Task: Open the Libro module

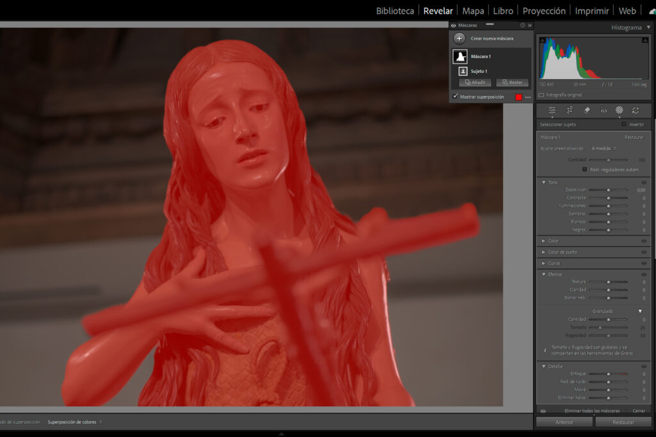Action: click(x=503, y=11)
